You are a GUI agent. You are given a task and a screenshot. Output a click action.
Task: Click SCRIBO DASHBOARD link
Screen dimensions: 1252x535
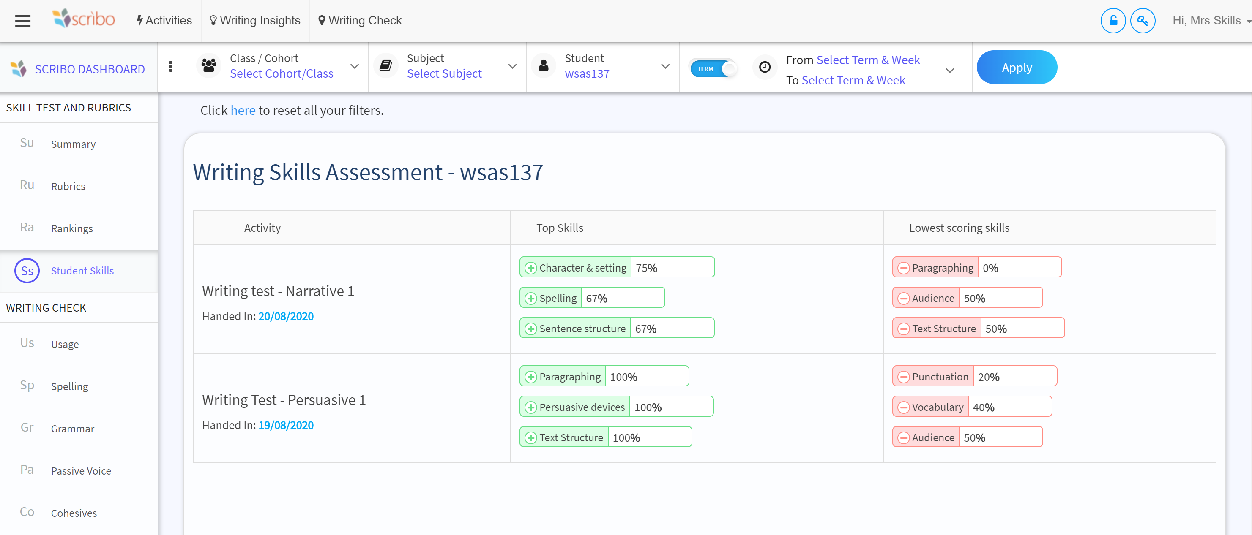click(90, 69)
